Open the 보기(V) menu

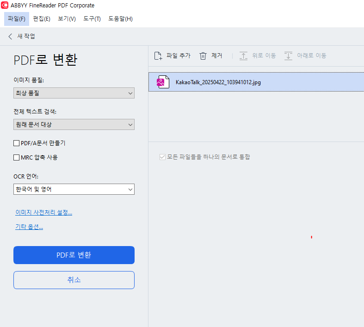click(67, 19)
